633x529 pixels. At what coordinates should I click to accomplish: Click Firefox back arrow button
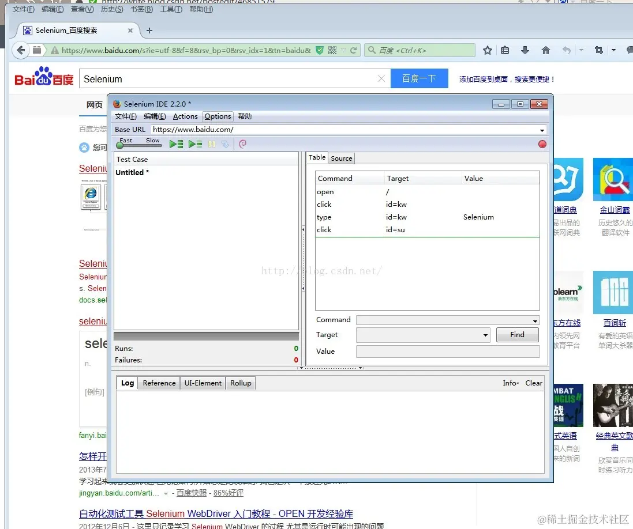21,50
